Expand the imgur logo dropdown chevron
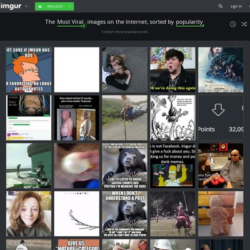This screenshot has height=250, width=250. (26, 6)
